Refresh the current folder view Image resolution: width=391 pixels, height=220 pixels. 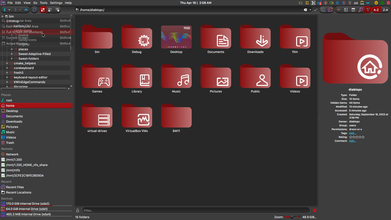click(x=35, y=10)
